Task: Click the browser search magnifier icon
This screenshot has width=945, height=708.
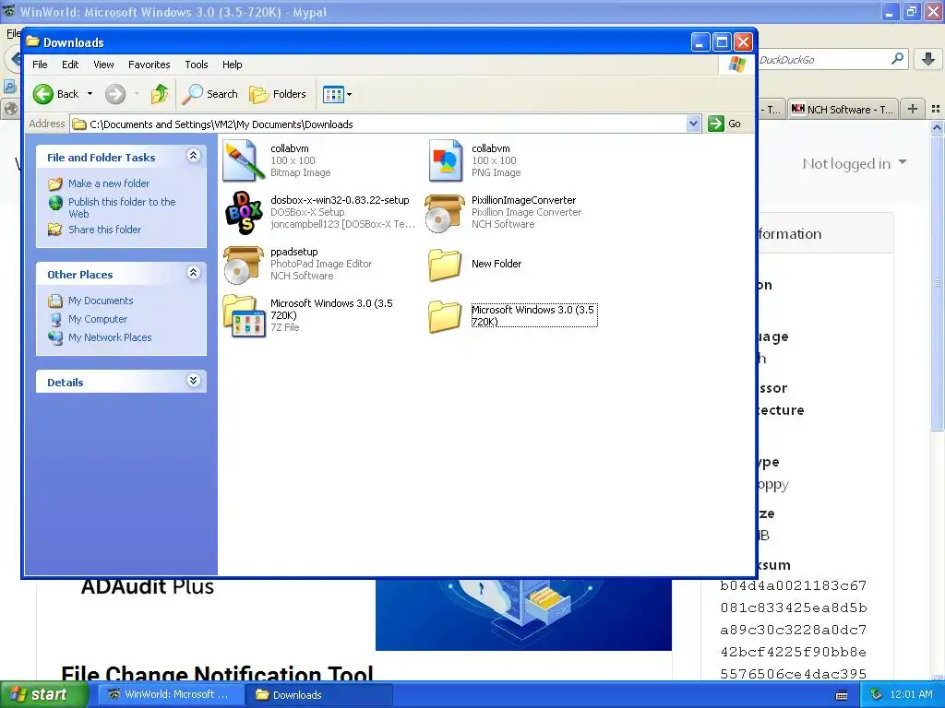Action: pyautogui.click(x=897, y=59)
